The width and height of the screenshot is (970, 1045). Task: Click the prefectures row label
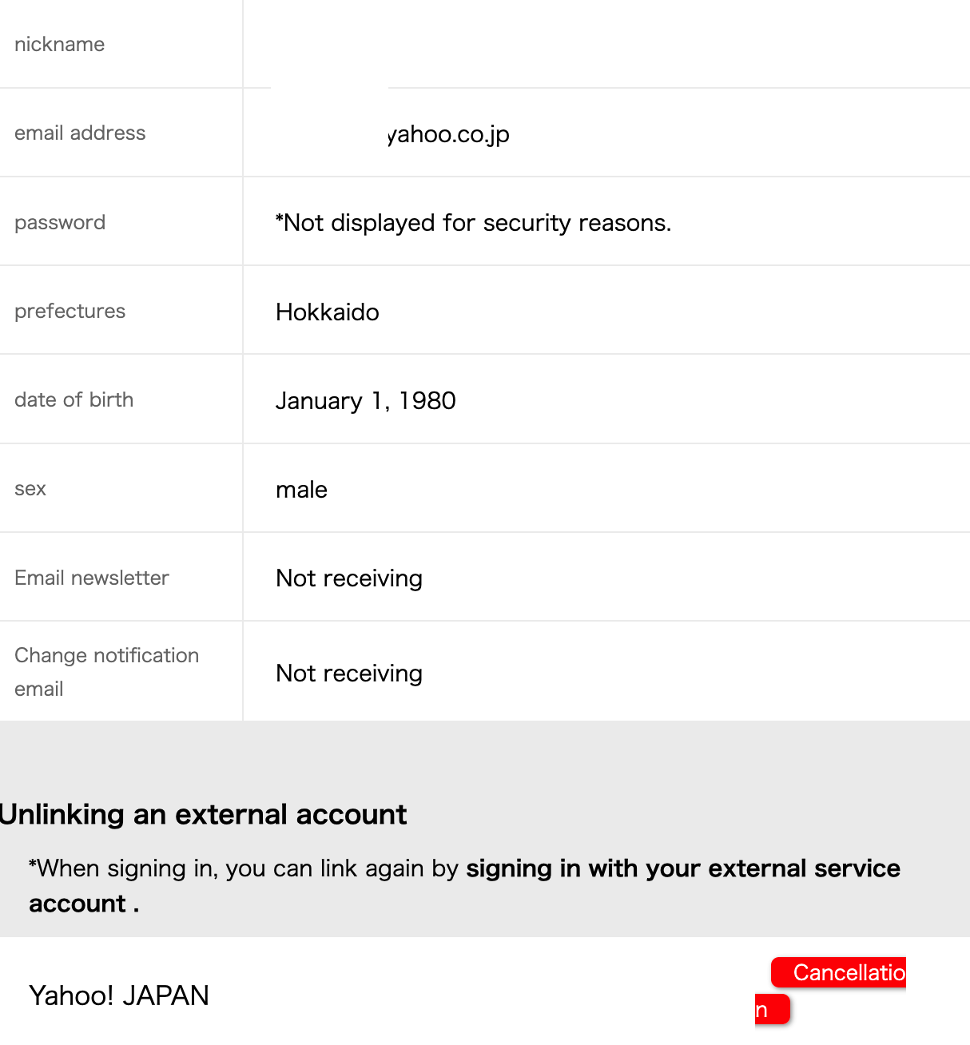70,311
